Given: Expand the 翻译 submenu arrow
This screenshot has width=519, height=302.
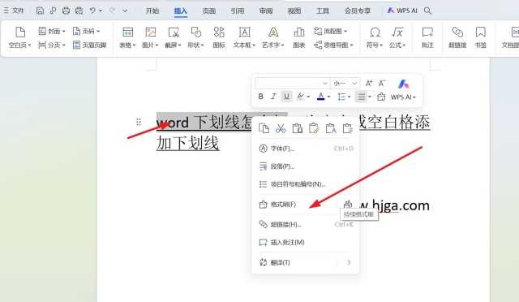Looking at the screenshot, I should [349, 262].
